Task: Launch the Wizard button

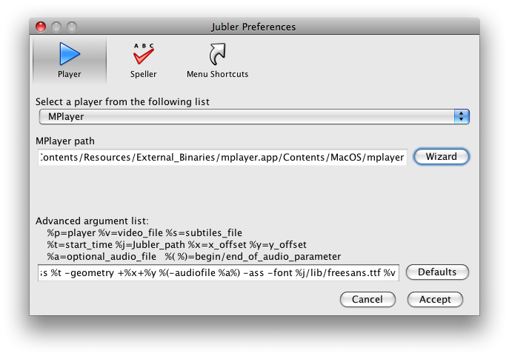Action: (441, 157)
